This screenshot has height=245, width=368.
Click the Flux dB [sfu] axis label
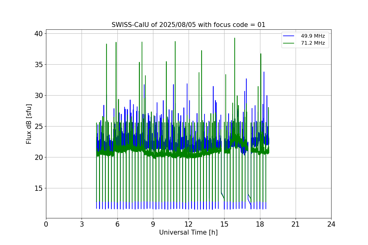[x=29, y=124]
